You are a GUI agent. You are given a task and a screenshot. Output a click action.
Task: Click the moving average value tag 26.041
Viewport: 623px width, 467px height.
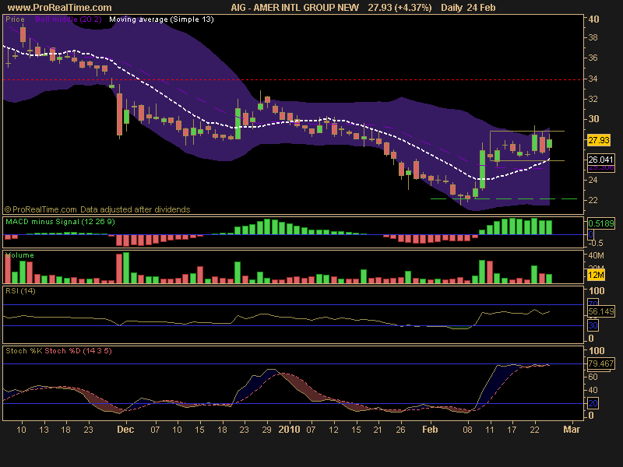click(600, 160)
